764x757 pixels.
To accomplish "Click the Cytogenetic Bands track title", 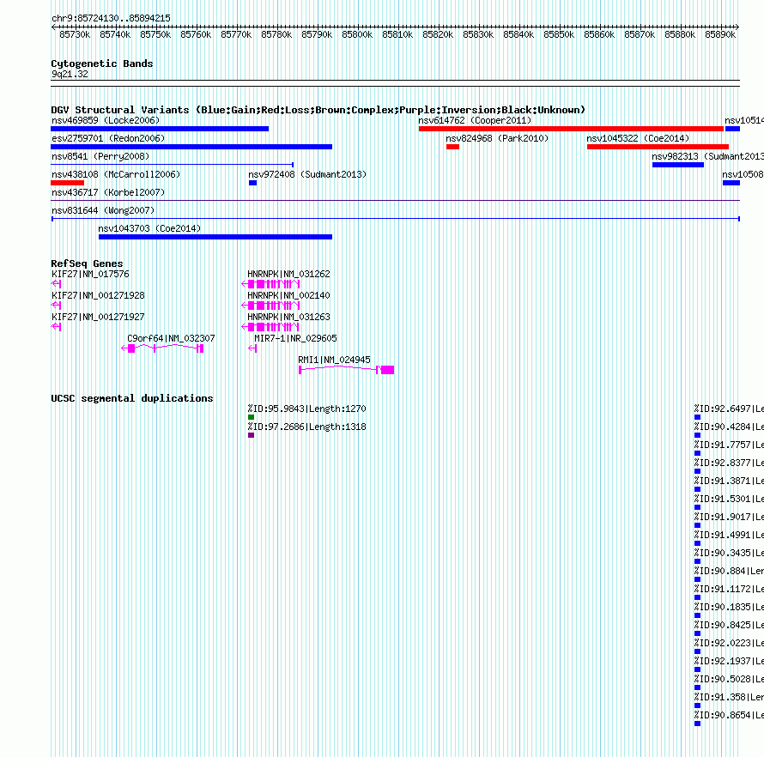I will click(x=102, y=64).
